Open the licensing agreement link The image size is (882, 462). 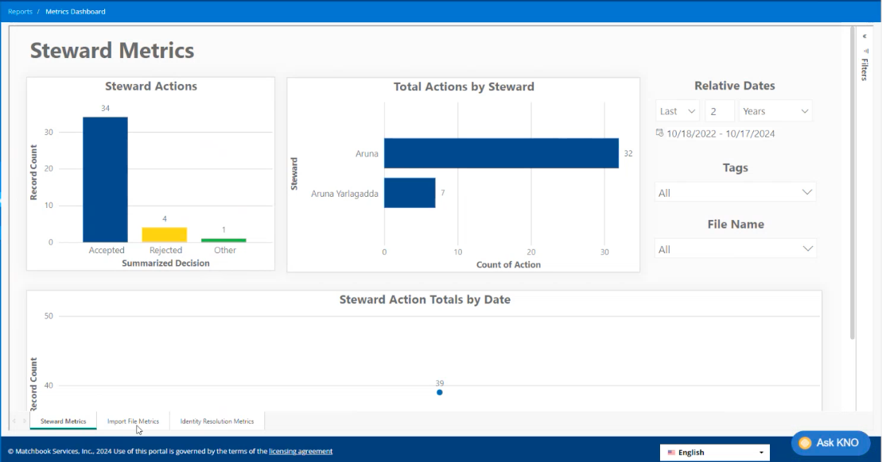coord(301,452)
